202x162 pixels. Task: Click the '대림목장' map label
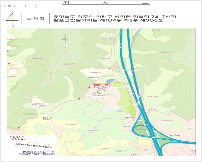[152, 109]
